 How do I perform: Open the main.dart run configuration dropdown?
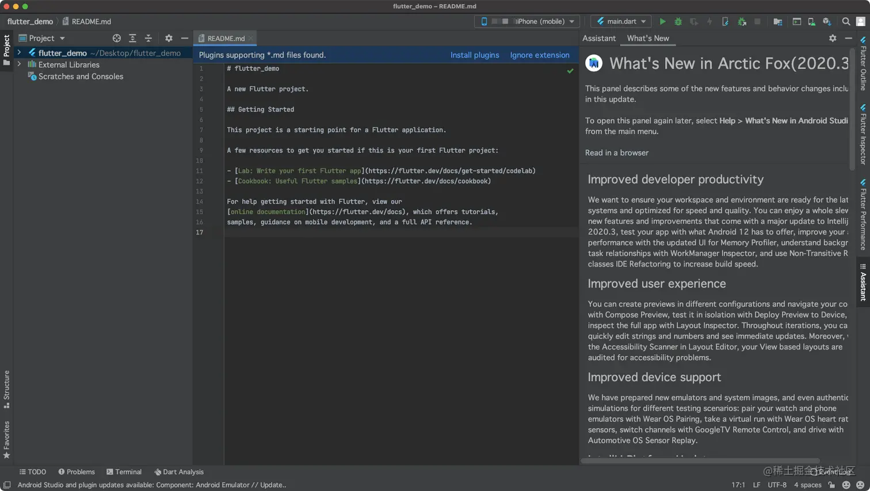click(621, 21)
